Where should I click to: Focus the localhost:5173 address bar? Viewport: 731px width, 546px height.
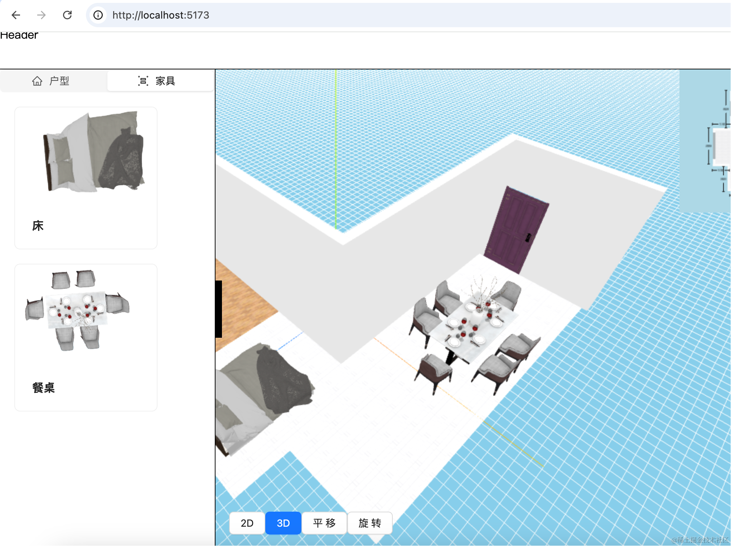[x=408, y=15]
